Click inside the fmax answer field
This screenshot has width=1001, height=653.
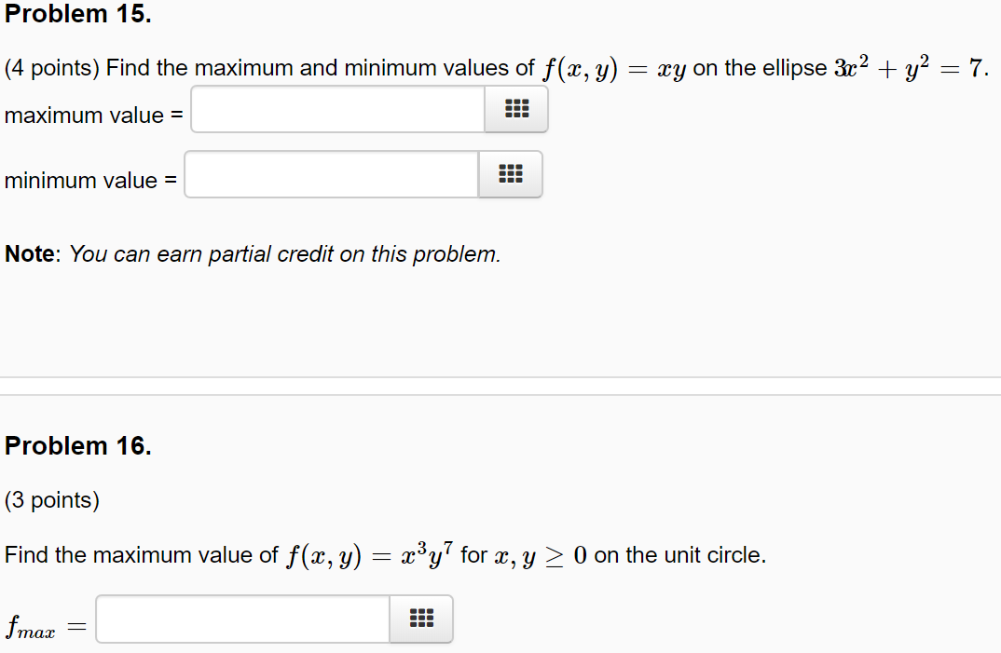(x=242, y=619)
